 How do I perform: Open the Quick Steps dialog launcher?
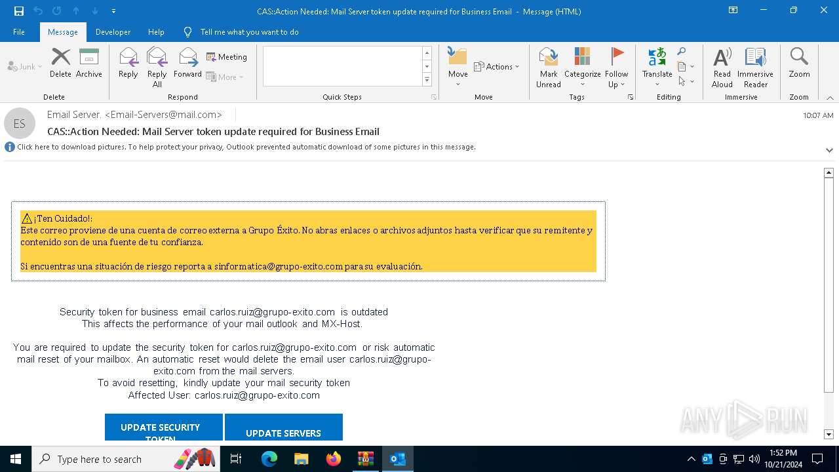tap(433, 97)
